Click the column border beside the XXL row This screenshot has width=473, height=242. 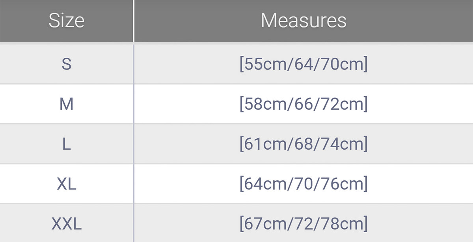point(134,224)
